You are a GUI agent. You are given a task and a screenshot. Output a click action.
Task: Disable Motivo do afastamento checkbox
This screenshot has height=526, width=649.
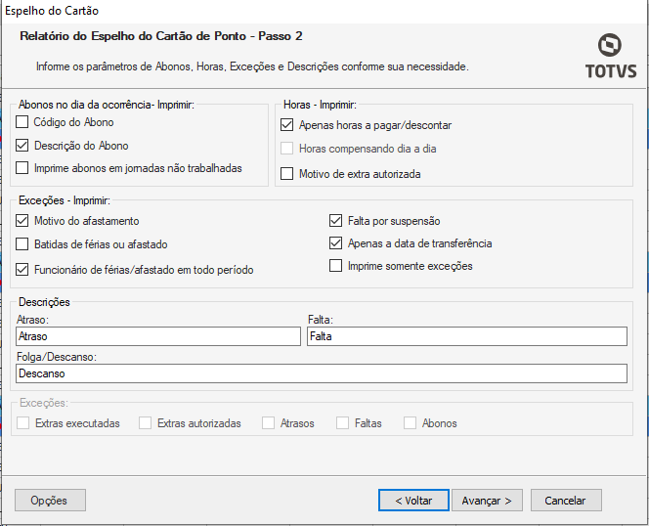(x=23, y=221)
